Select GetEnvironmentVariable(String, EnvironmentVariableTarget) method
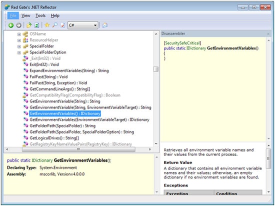 pos(90,107)
